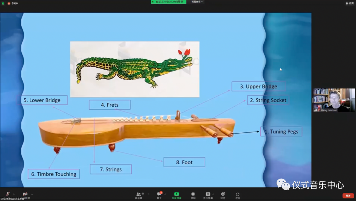Screen dimensions: 356x201
Task: Click the red recording indicator icon
Action: point(9,3)
